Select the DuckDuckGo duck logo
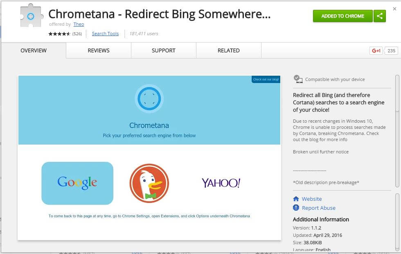401x254 pixels. 149,183
